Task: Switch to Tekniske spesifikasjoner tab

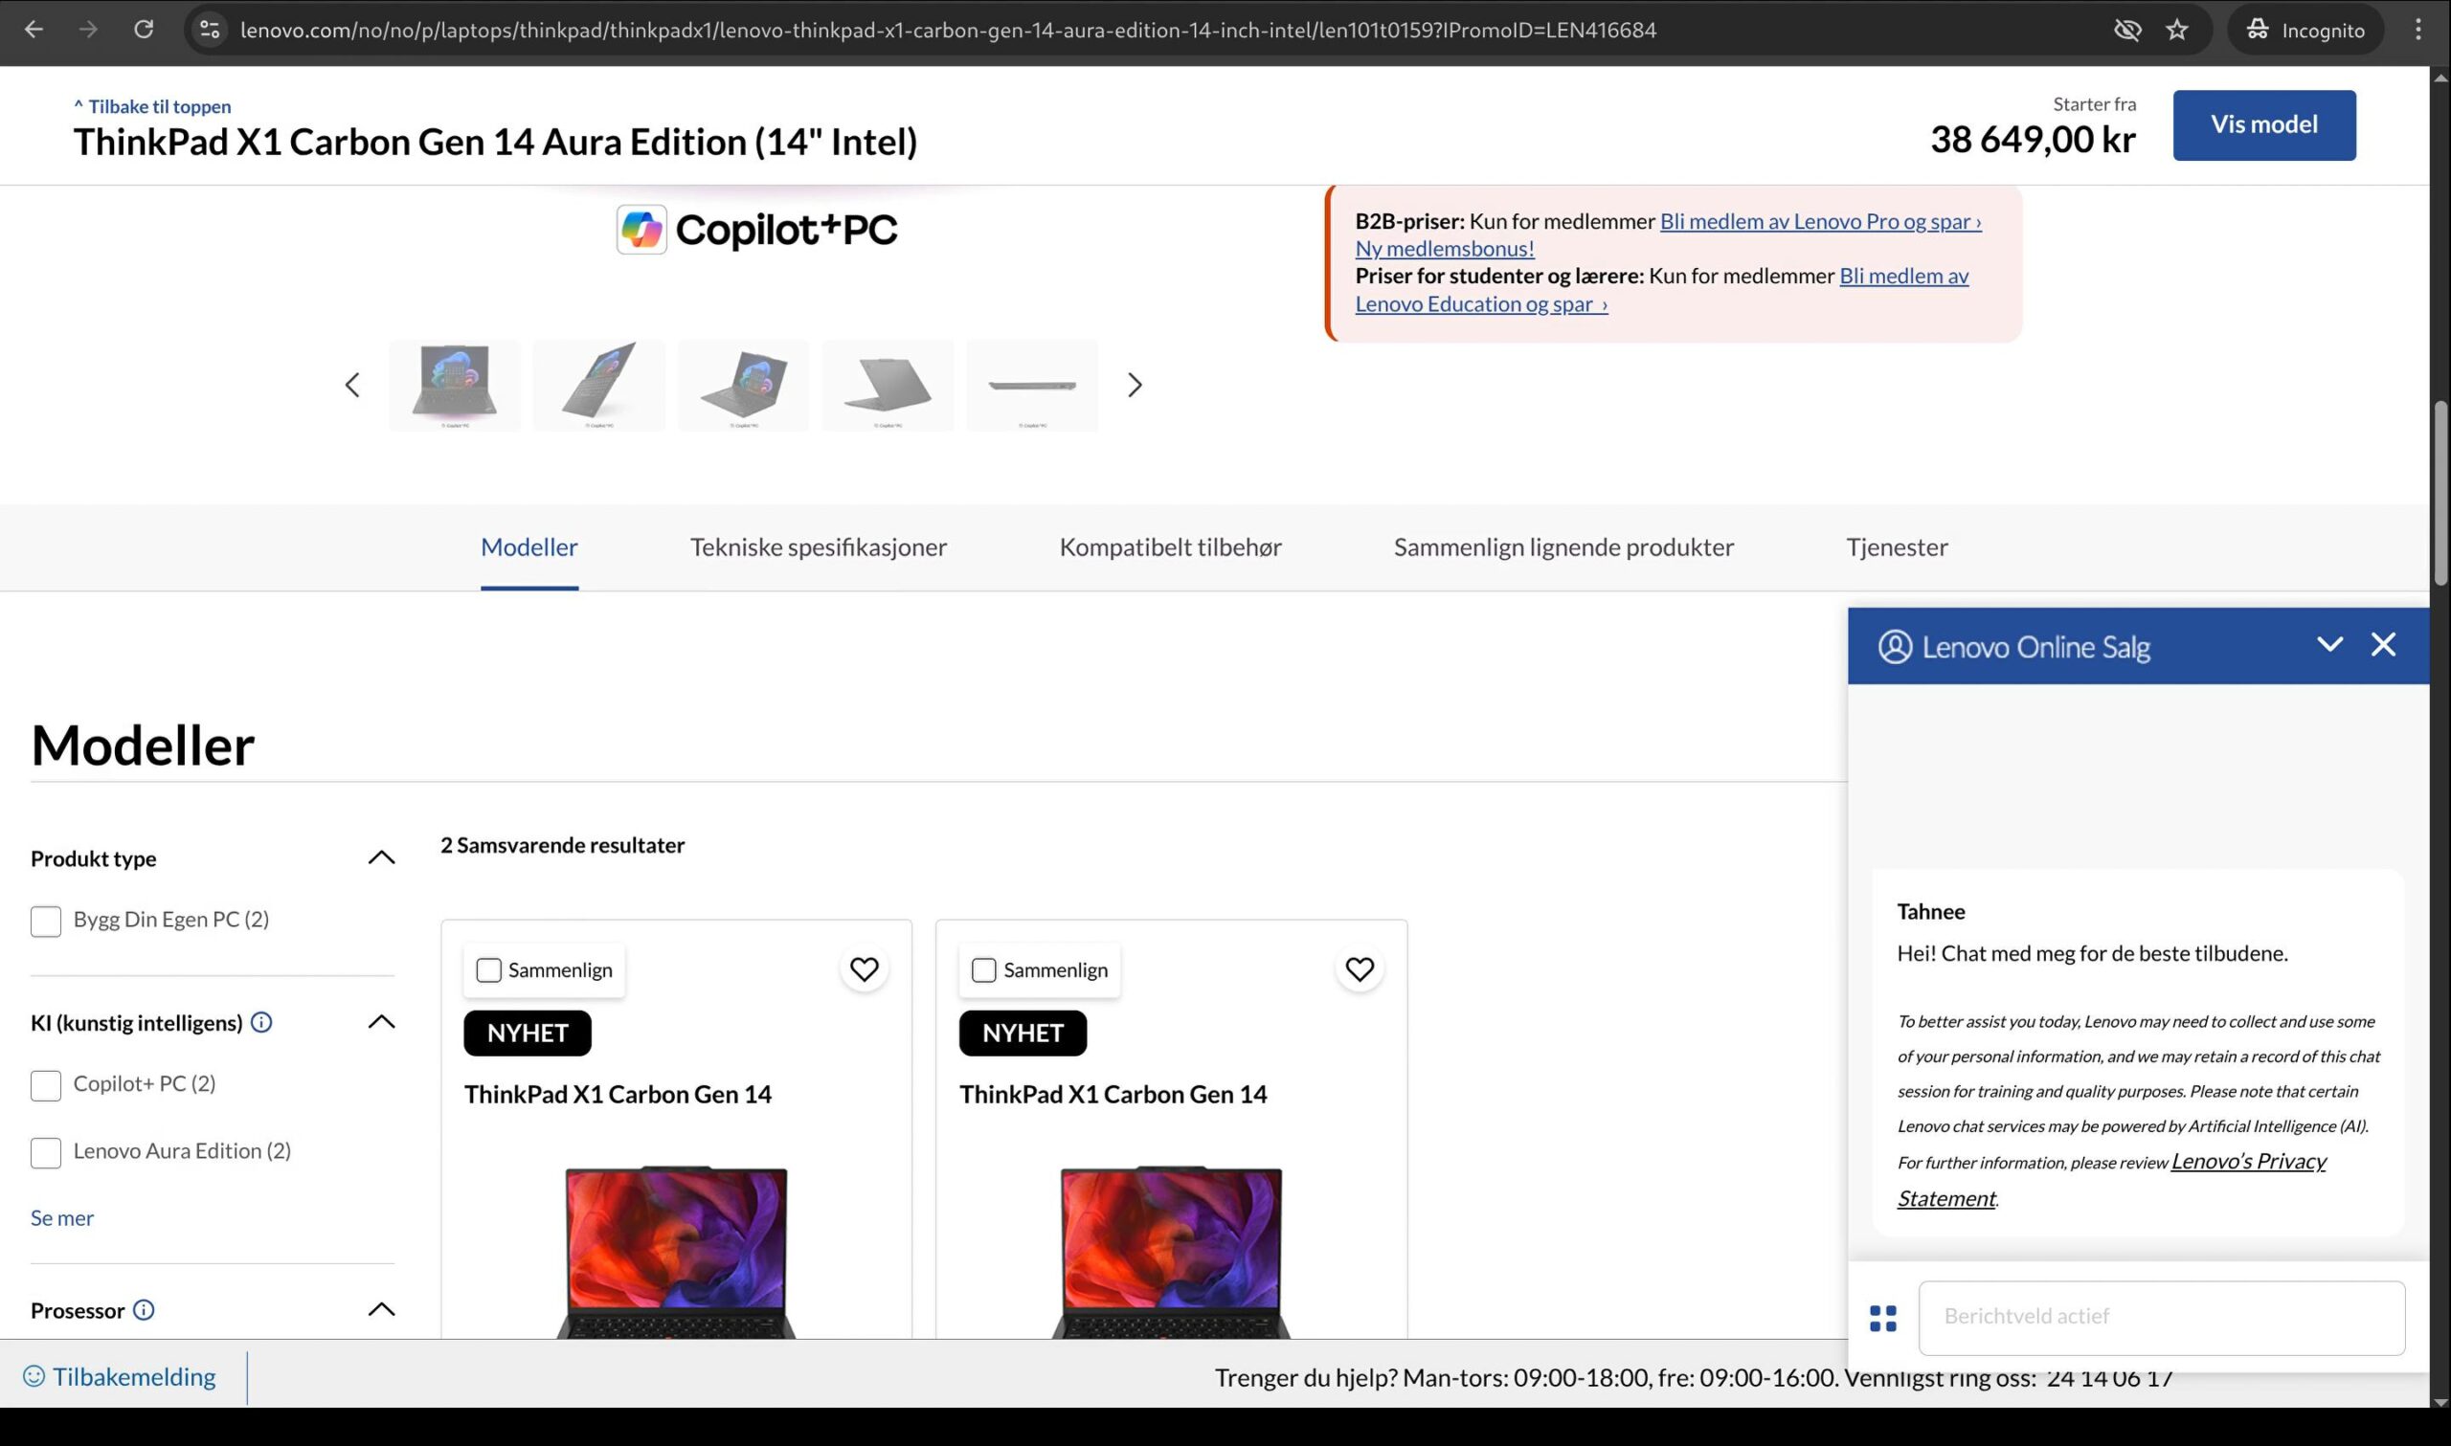Action: point(818,546)
